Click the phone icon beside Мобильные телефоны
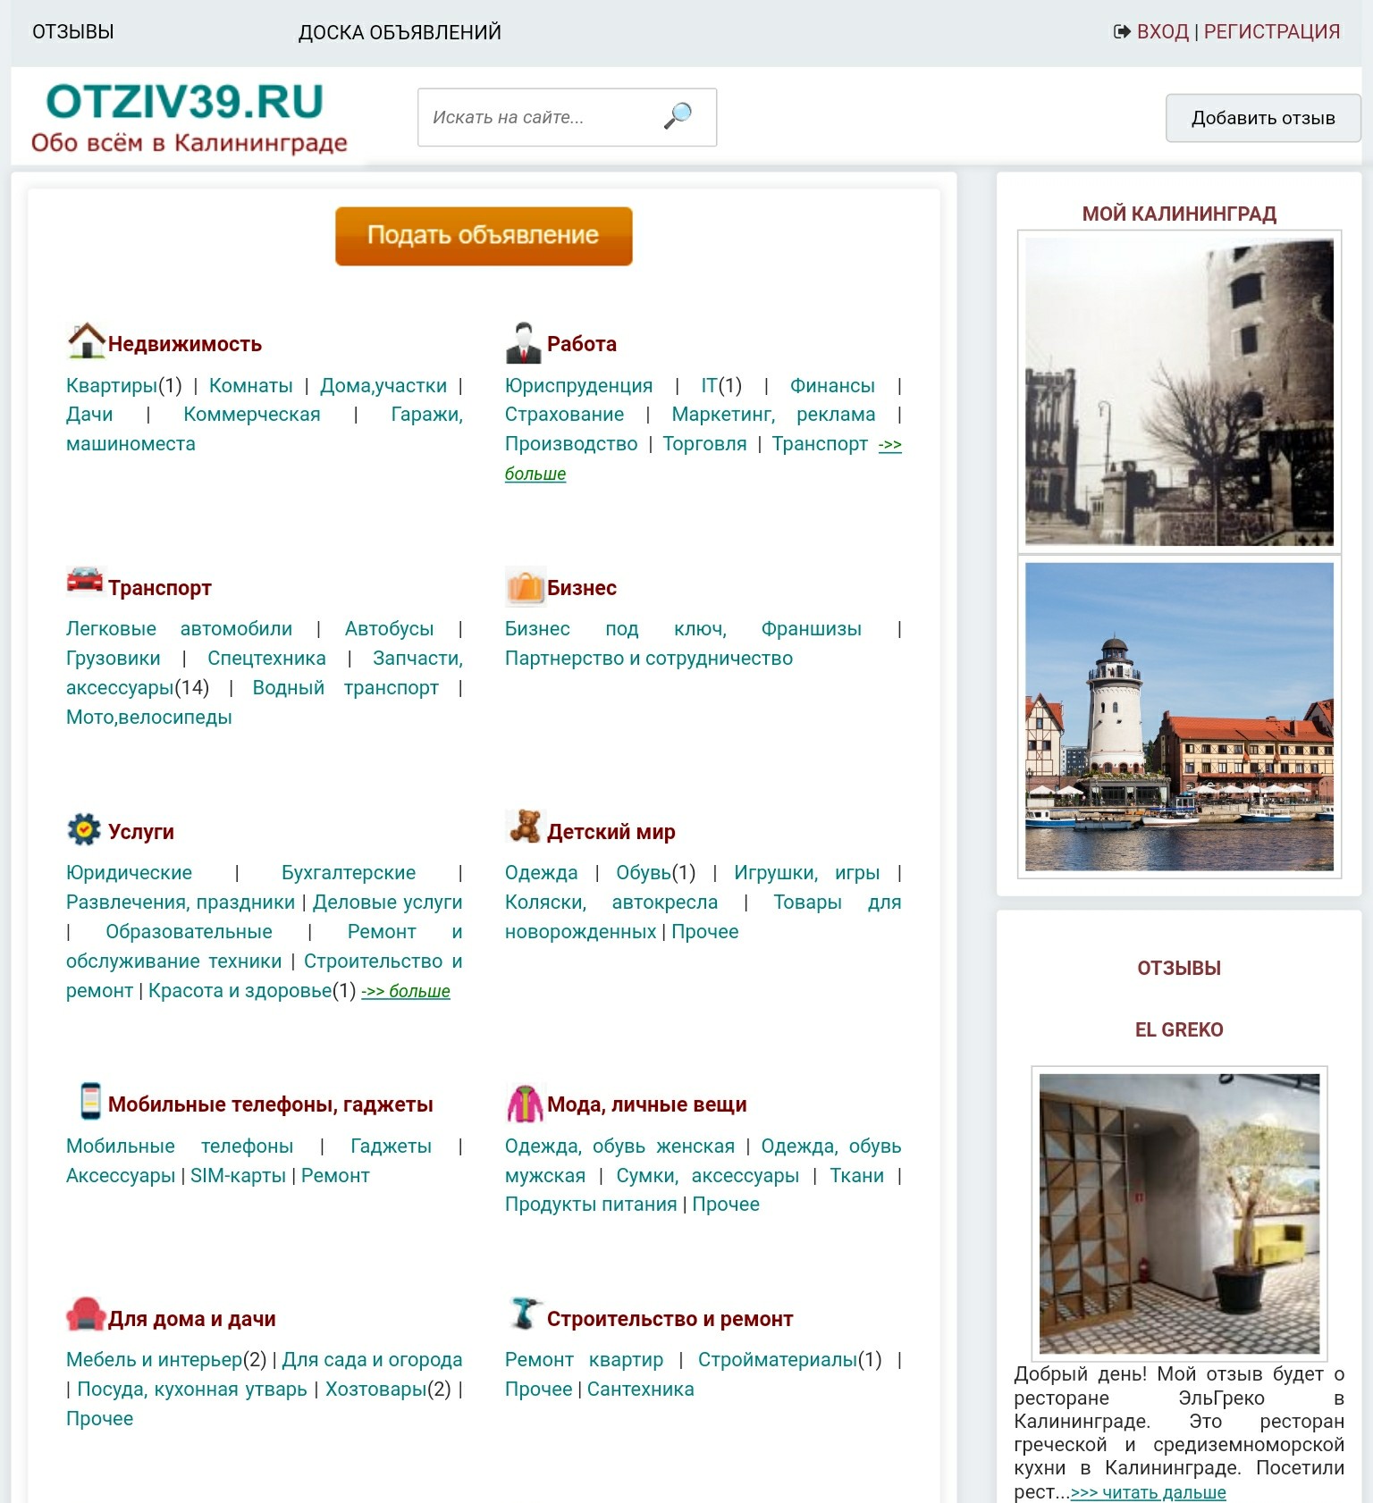 point(90,1101)
